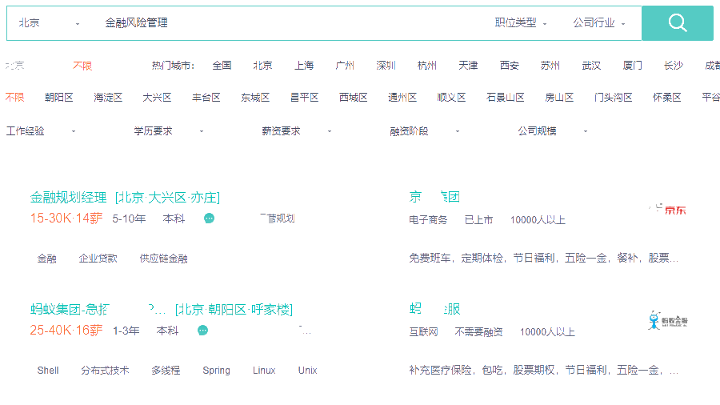Open the 融资阶段 filter dropdown
The width and height of the screenshot is (720, 405).
pos(425,131)
